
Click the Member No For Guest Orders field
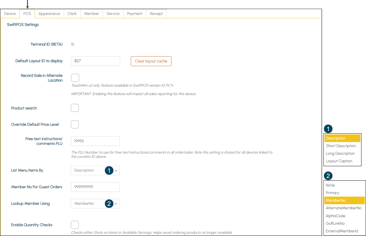96,187
